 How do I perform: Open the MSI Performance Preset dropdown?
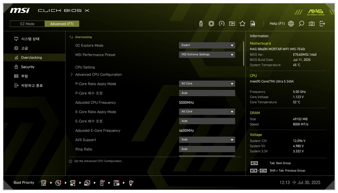coord(207,55)
